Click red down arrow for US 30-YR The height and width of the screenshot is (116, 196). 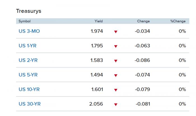point(116,105)
